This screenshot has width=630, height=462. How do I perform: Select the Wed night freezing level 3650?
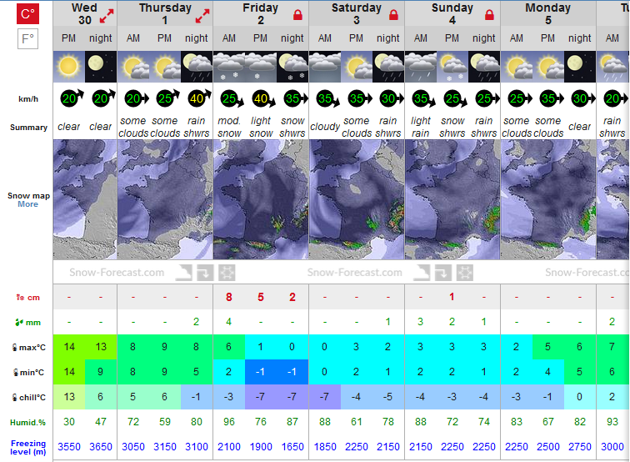pos(101,447)
